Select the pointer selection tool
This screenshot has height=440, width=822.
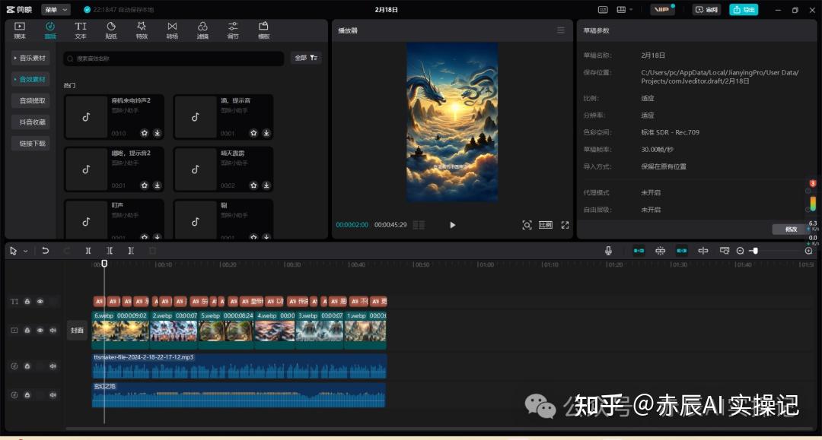(13, 251)
